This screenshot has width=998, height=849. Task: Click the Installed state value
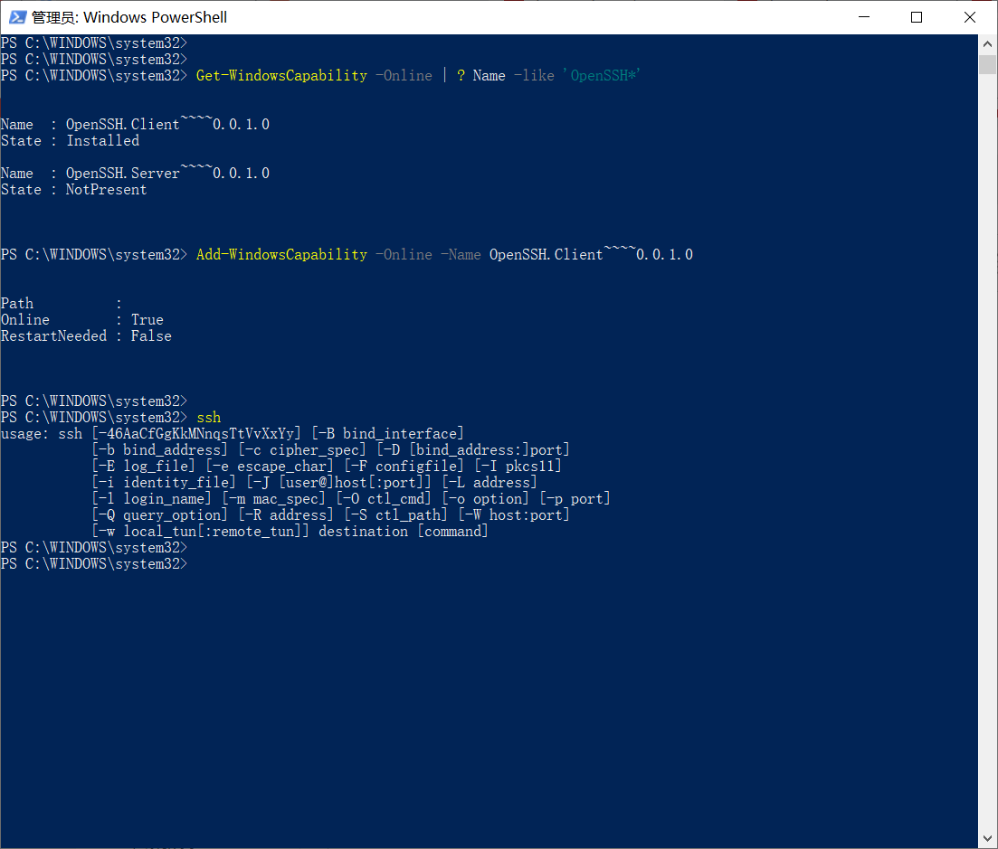[102, 140]
